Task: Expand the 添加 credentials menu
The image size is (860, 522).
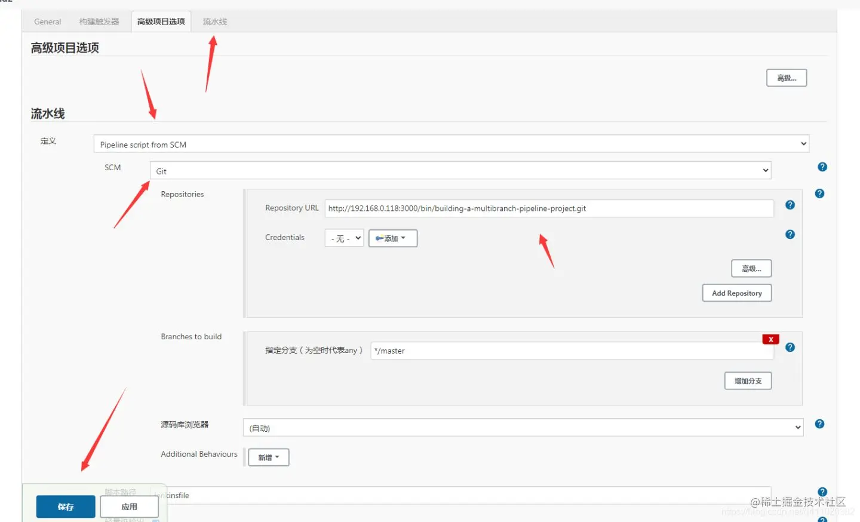Action: pos(393,238)
